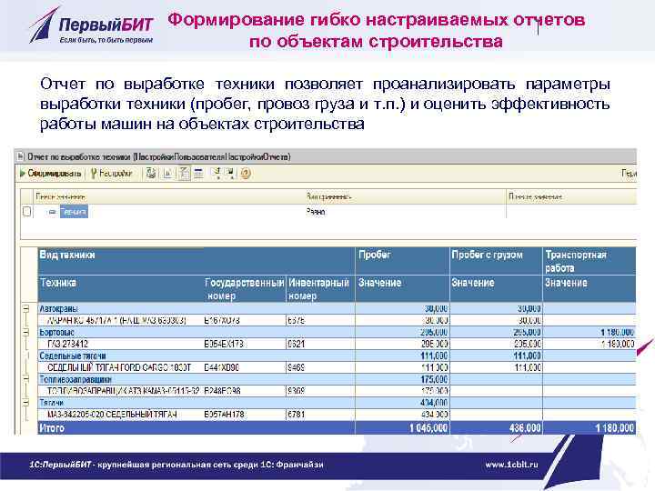Screen dimensions: 655x491
Task: Collapse the Топливозаправщики group
Action: (25, 379)
